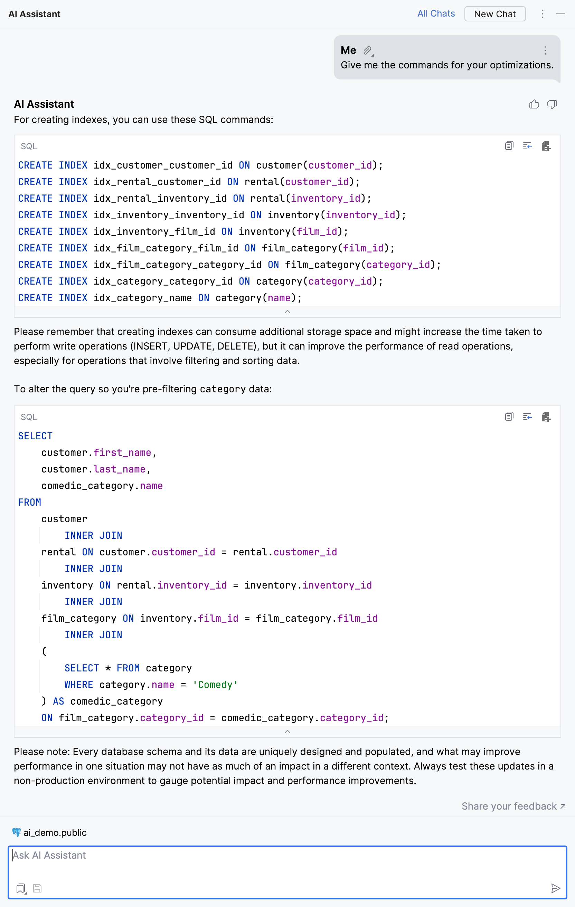The image size is (575, 907).
Task: Copy the SELECT query code block
Action: point(509,417)
